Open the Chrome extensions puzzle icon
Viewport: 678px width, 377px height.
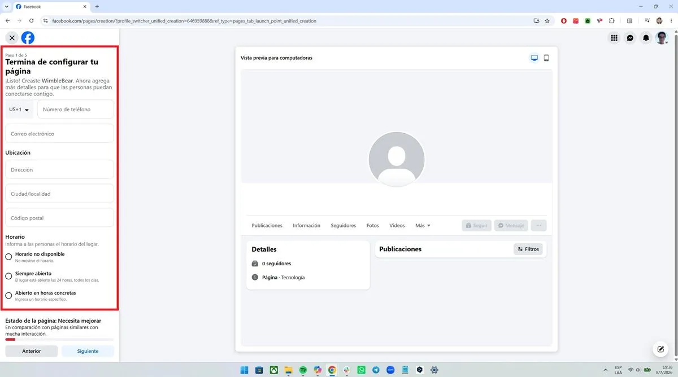pyautogui.click(x=611, y=21)
